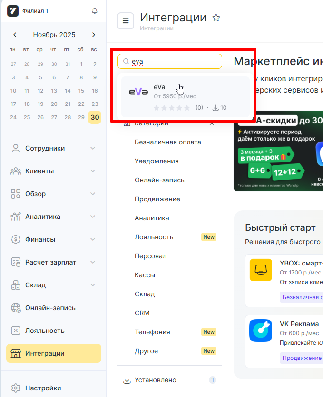Expand the Сотрудники menu section

[93, 148]
